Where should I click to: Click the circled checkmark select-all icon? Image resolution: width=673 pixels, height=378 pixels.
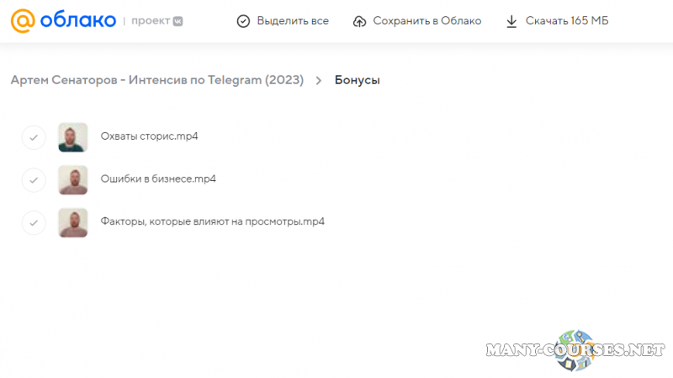pyautogui.click(x=243, y=21)
